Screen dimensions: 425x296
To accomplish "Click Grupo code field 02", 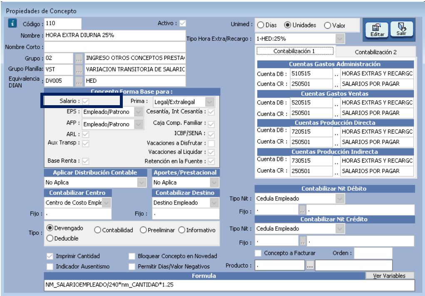I will [x=59, y=58].
